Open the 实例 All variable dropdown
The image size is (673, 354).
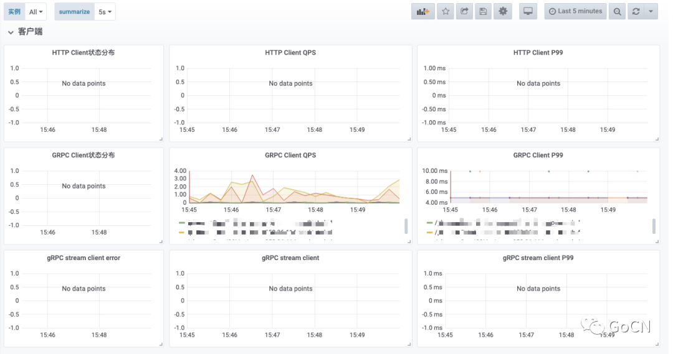click(x=36, y=12)
